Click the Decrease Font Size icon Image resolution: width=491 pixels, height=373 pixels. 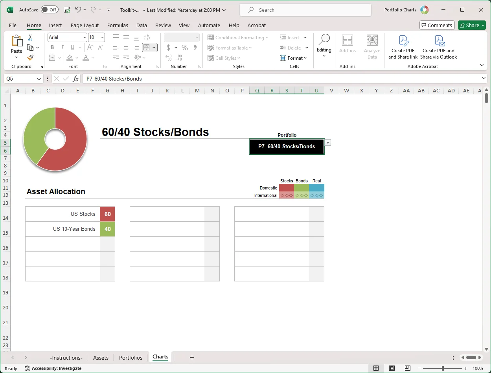point(101,48)
